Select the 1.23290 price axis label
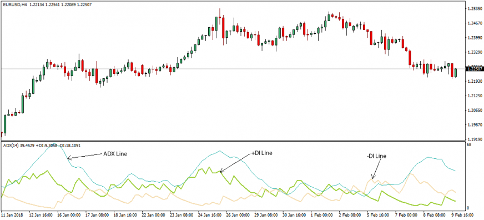 [x=476, y=53]
